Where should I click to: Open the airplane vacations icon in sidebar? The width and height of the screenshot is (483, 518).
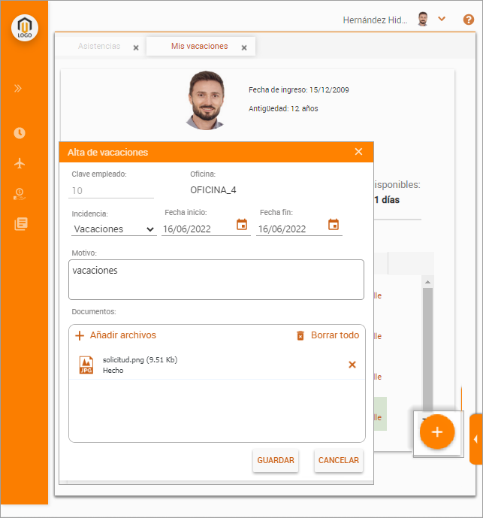tap(20, 163)
